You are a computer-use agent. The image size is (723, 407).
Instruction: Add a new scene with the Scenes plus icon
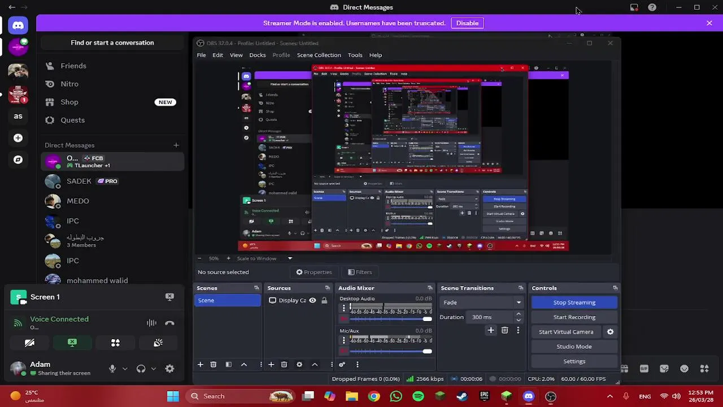200,365
